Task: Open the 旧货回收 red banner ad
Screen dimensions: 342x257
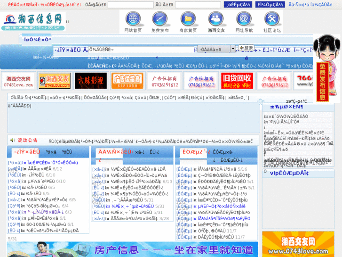Action: 237,81
